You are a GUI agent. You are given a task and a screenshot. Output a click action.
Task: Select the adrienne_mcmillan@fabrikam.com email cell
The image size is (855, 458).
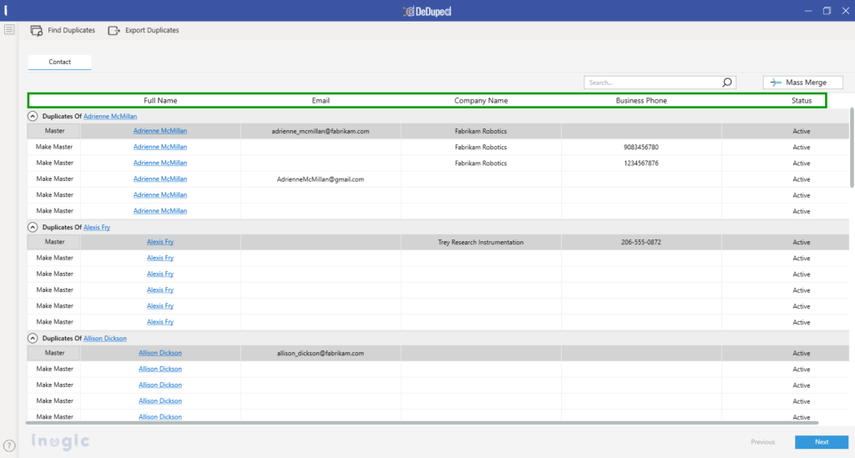tap(321, 131)
